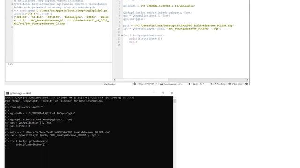The image size is (300, 168).
Task: Click 'from qgis.core import *' console line
Action: point(26,107)
